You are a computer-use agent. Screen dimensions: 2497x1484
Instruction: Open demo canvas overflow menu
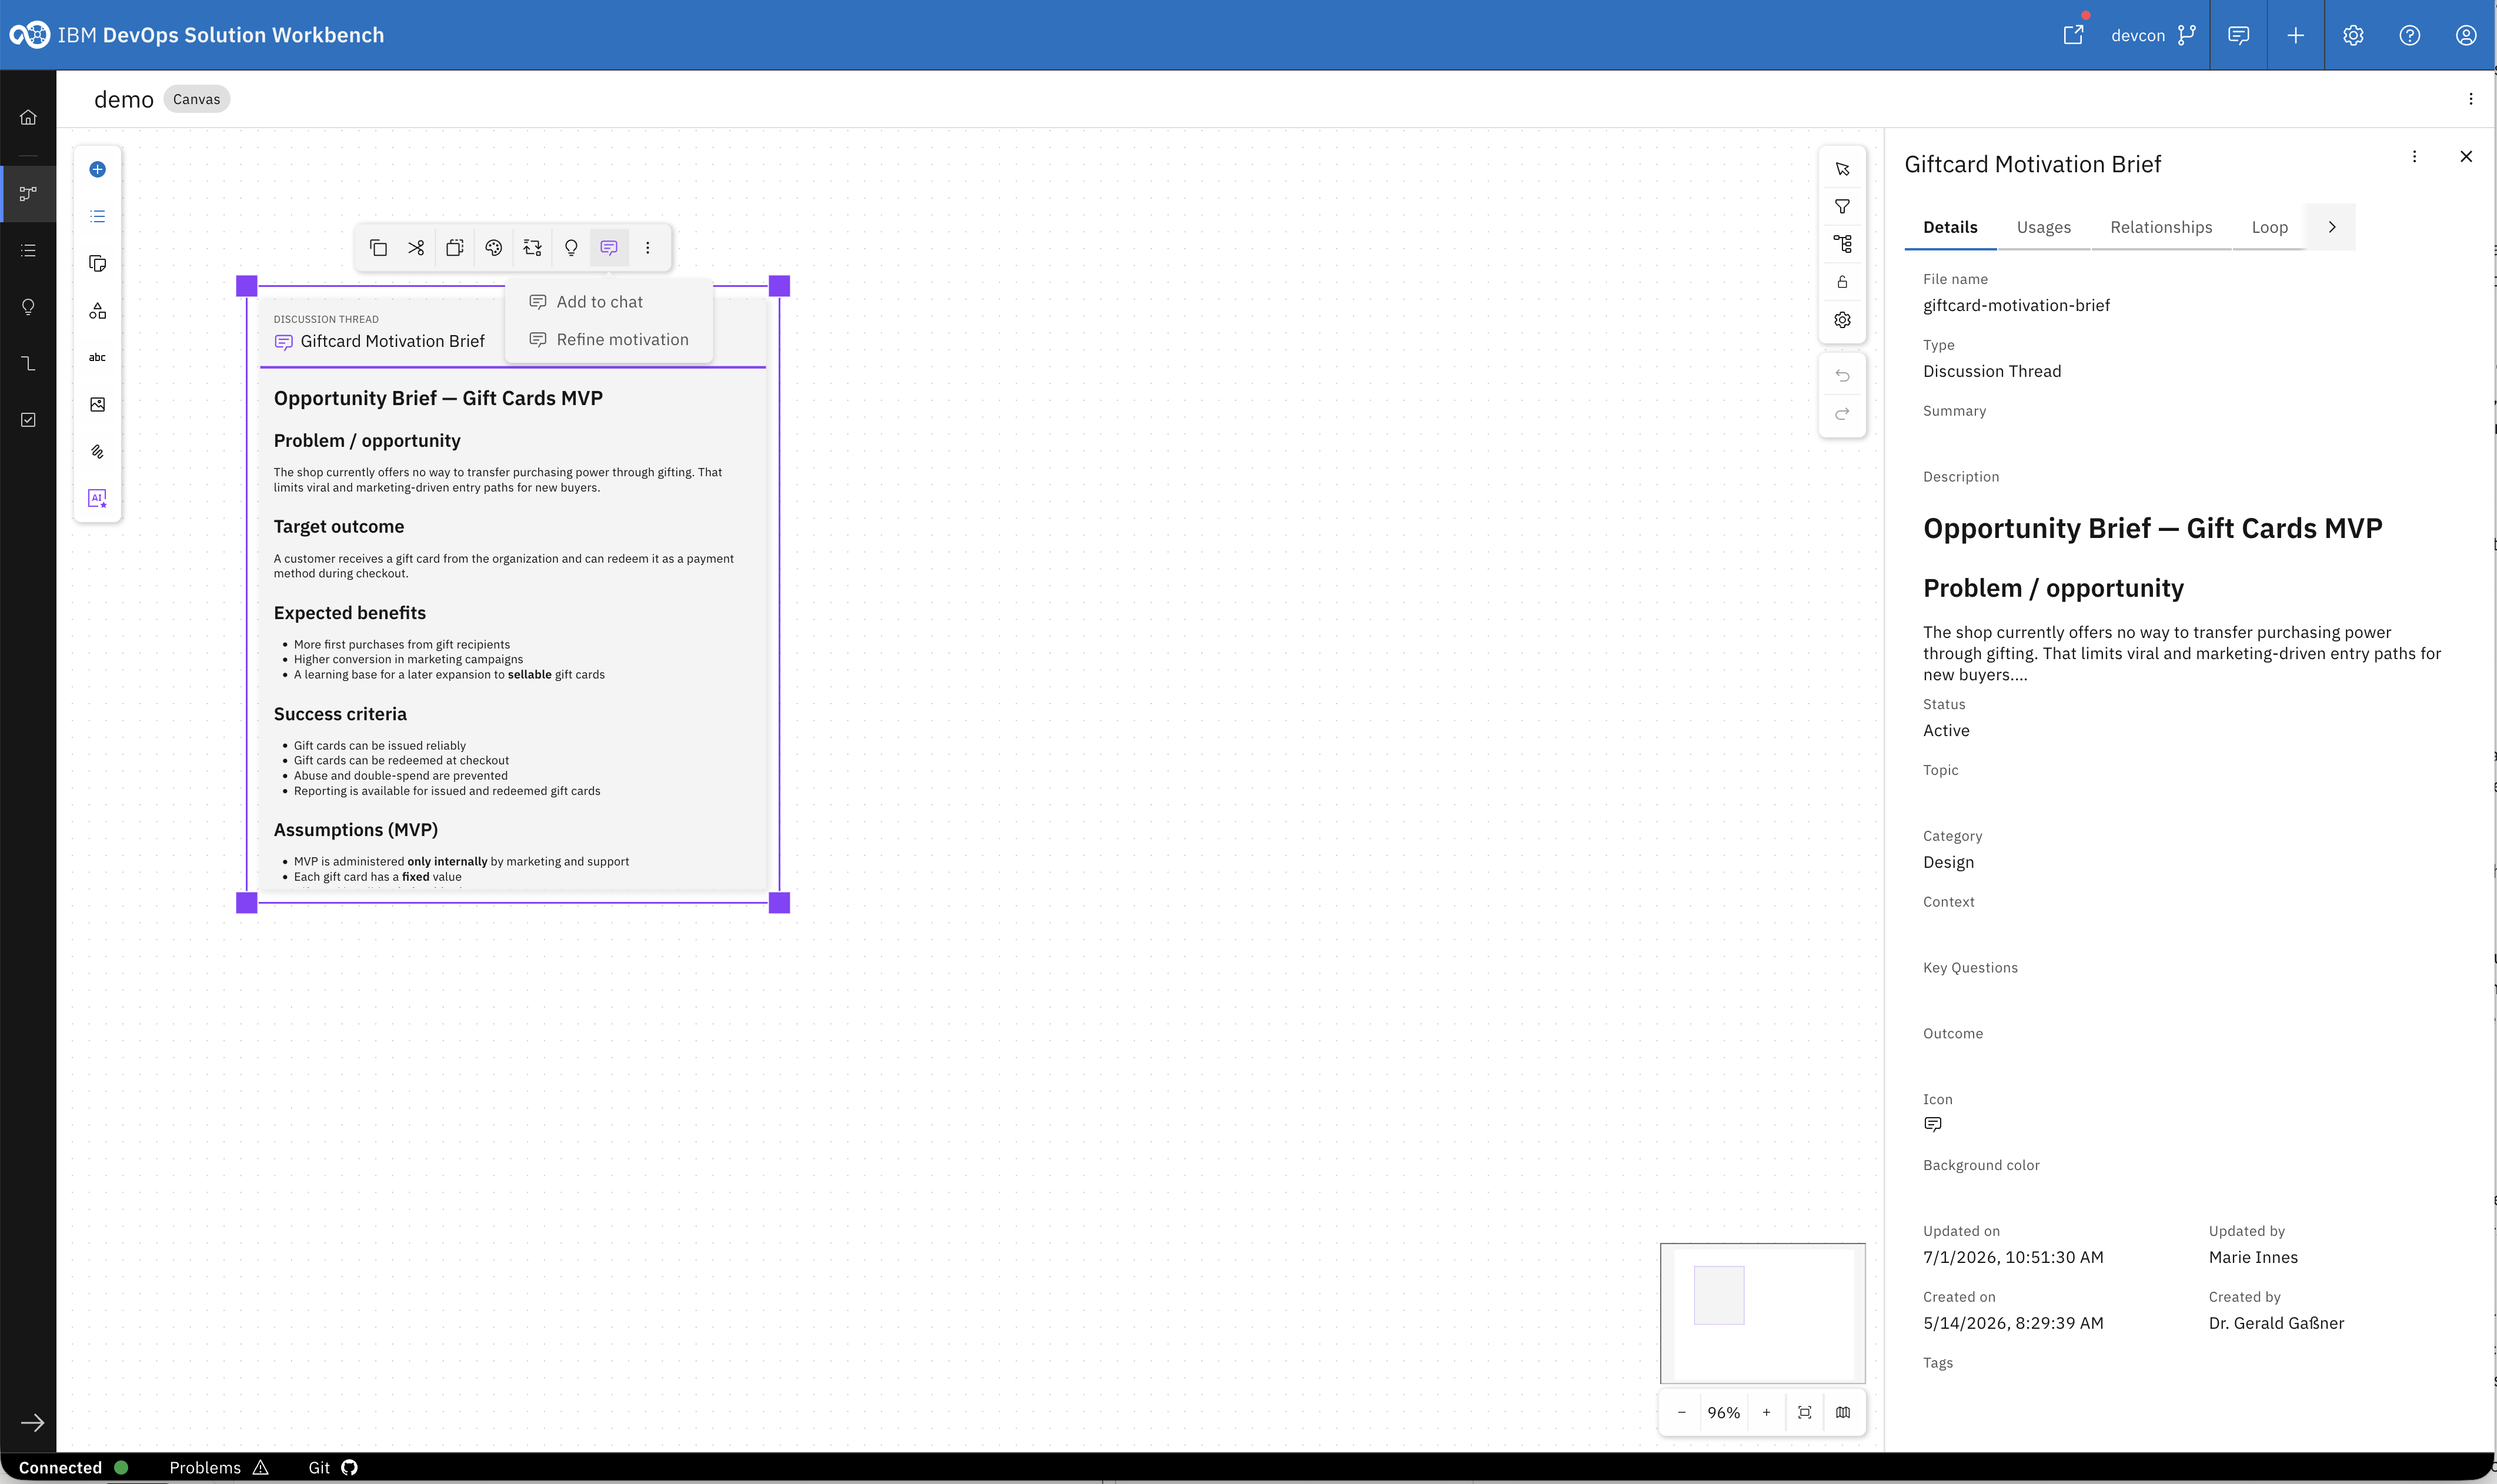pyautogui.click(x=2470, y=99)
